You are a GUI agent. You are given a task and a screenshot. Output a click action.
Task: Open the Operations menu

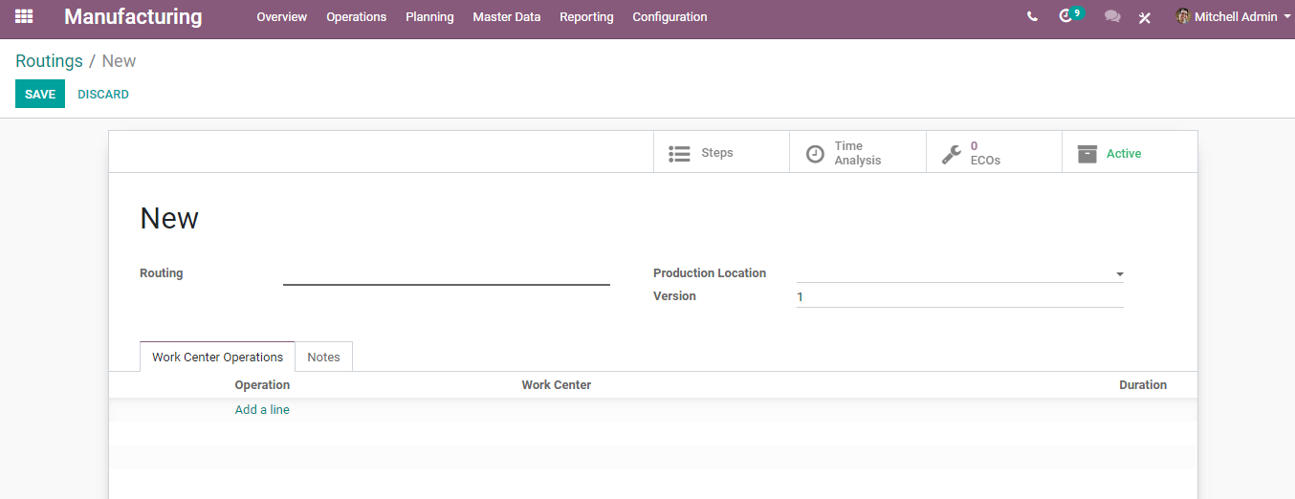click(357, 17)
